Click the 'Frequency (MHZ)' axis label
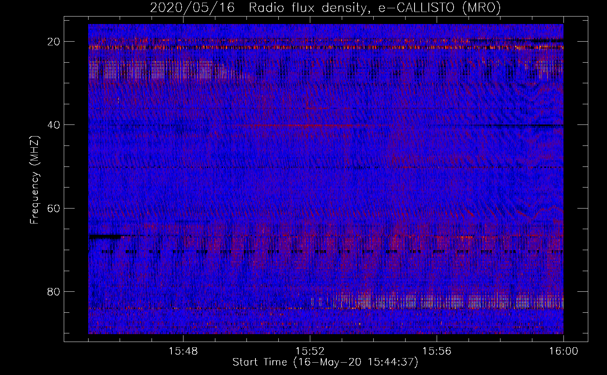The image size is (607, 375). (x=35, y=179)
